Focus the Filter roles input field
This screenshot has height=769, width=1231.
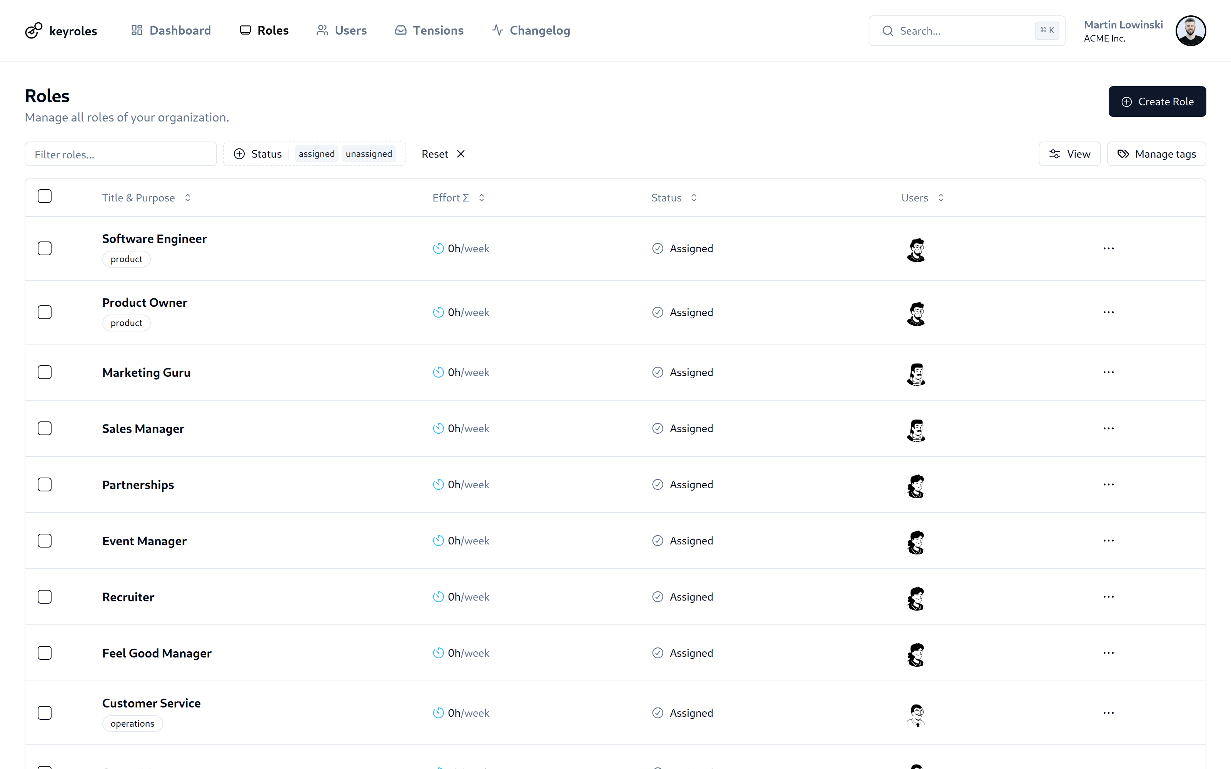(x=120, y=154)
